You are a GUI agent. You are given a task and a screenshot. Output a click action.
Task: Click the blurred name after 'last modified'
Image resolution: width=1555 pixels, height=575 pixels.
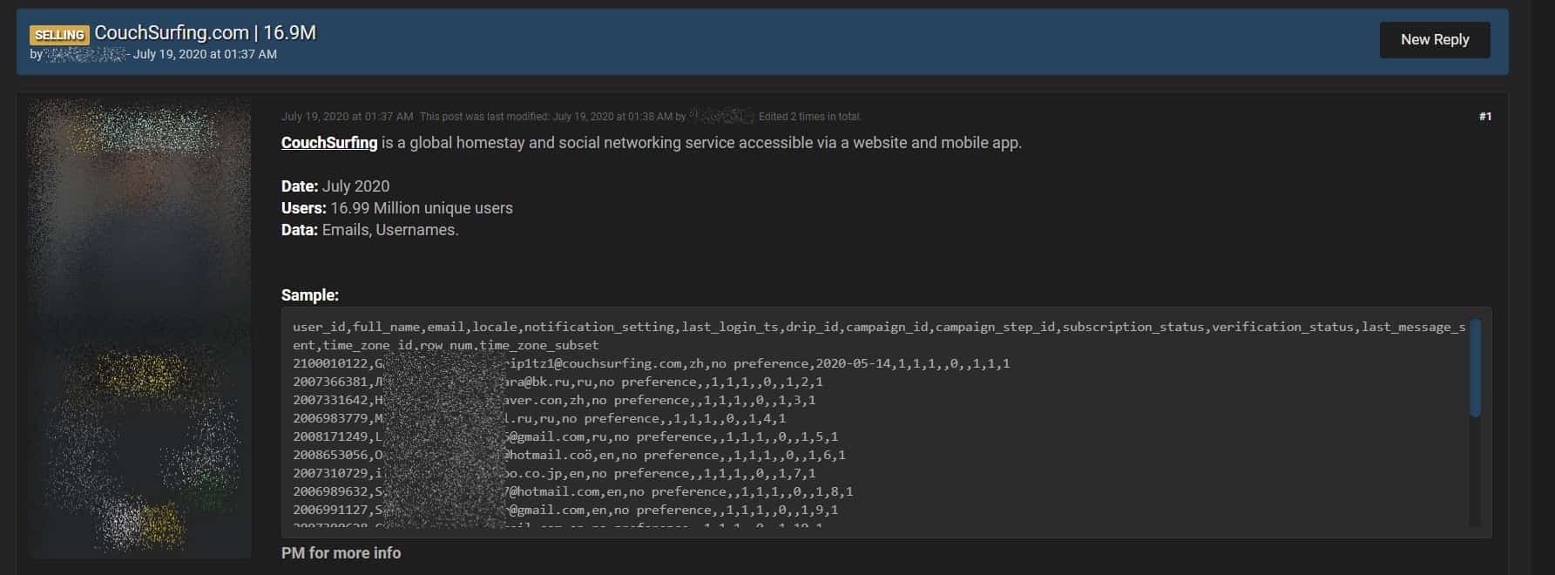(x=721, y=117)
